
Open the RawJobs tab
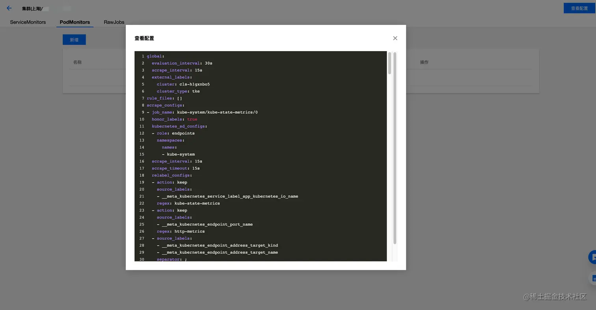click(x=114, y=22)
